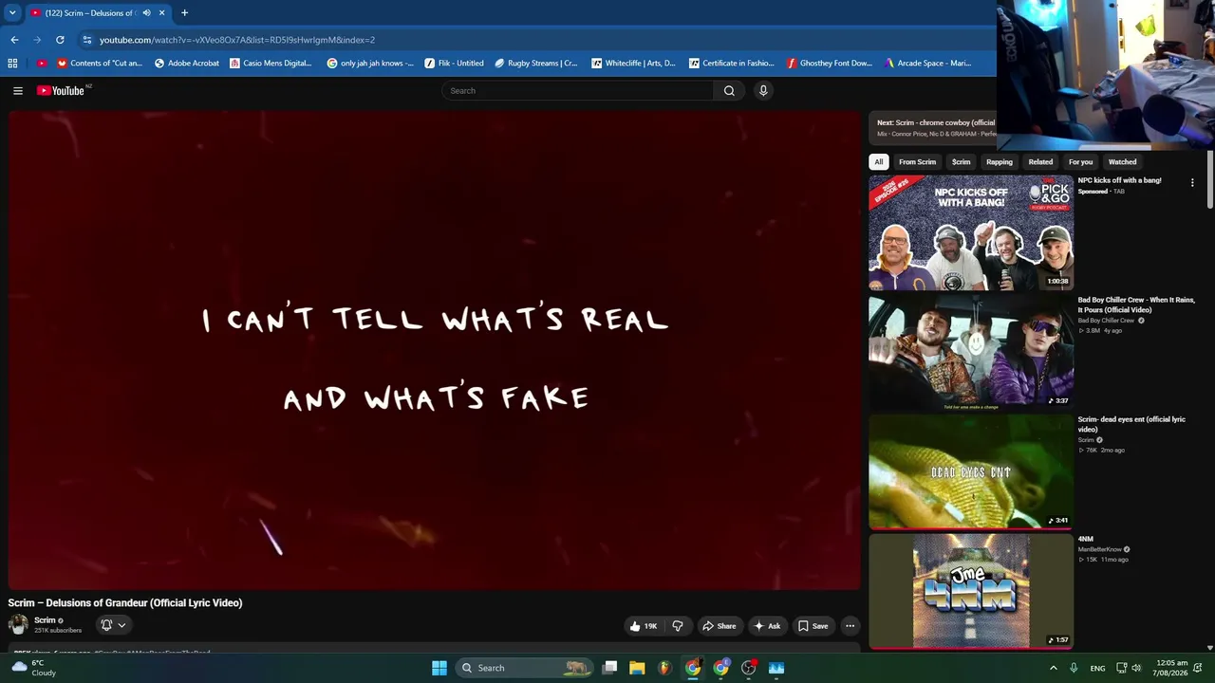Click the 4NM video title
Image resolution: width=1215 pixels, height=683 pixels.
click(x=1086, y=539)
